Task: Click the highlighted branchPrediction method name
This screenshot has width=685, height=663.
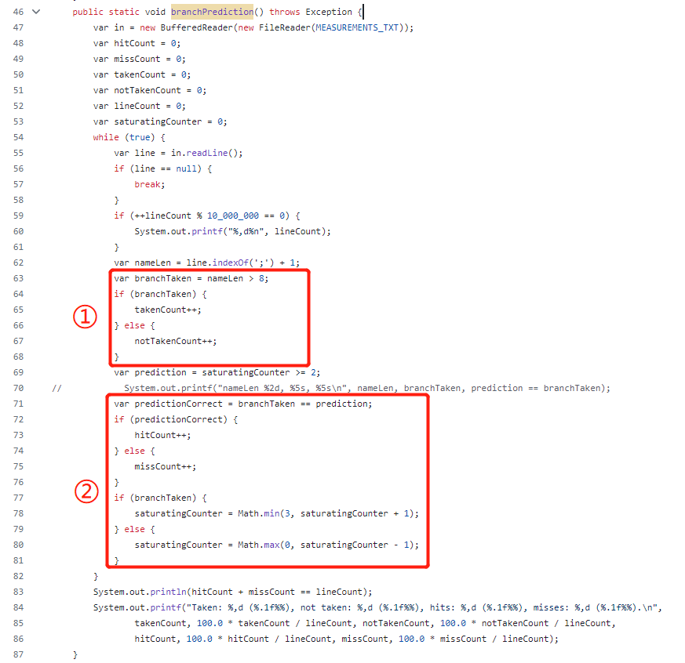Action: point(212,12)
